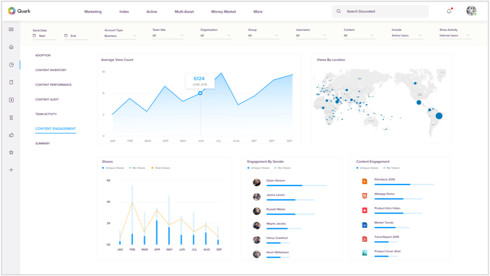Toggle No Views legend in Engagement By Sender
Viewport: 490px width, 276px height.
point(283,168)
